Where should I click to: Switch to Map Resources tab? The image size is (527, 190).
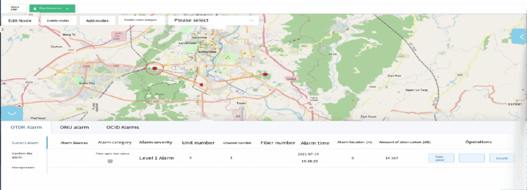52,8
